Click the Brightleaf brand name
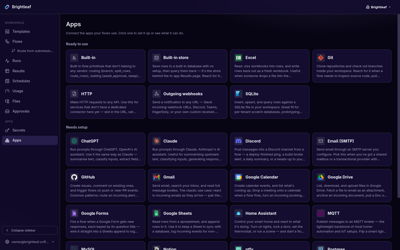The width and height of the screenshot is (400, 250). (21, 7)
